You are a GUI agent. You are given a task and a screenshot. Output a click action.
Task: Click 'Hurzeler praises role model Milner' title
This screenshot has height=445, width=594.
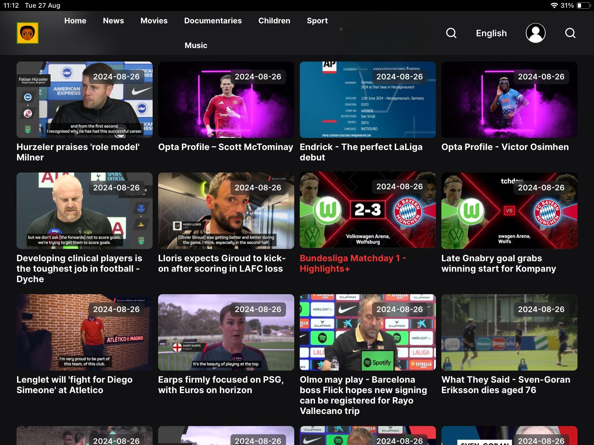point(78,152)
